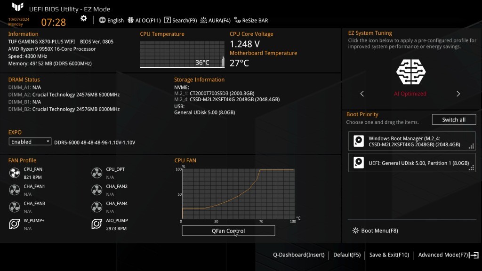Select the CPU_OPT fan icon
The height and width of the screenshot is (271, 482).
pyautogui.click(x=97, y=173)
